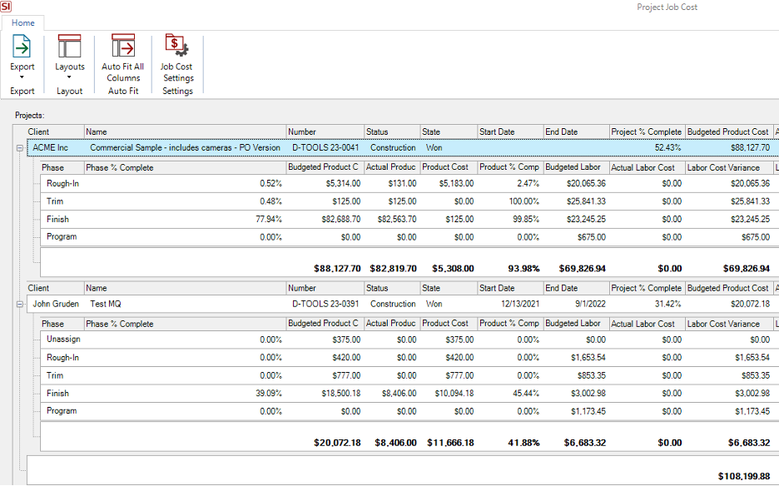779x486 pixels.
Task: Click top Budgeted Product Cost column header
Action: [x=729, y=131]
